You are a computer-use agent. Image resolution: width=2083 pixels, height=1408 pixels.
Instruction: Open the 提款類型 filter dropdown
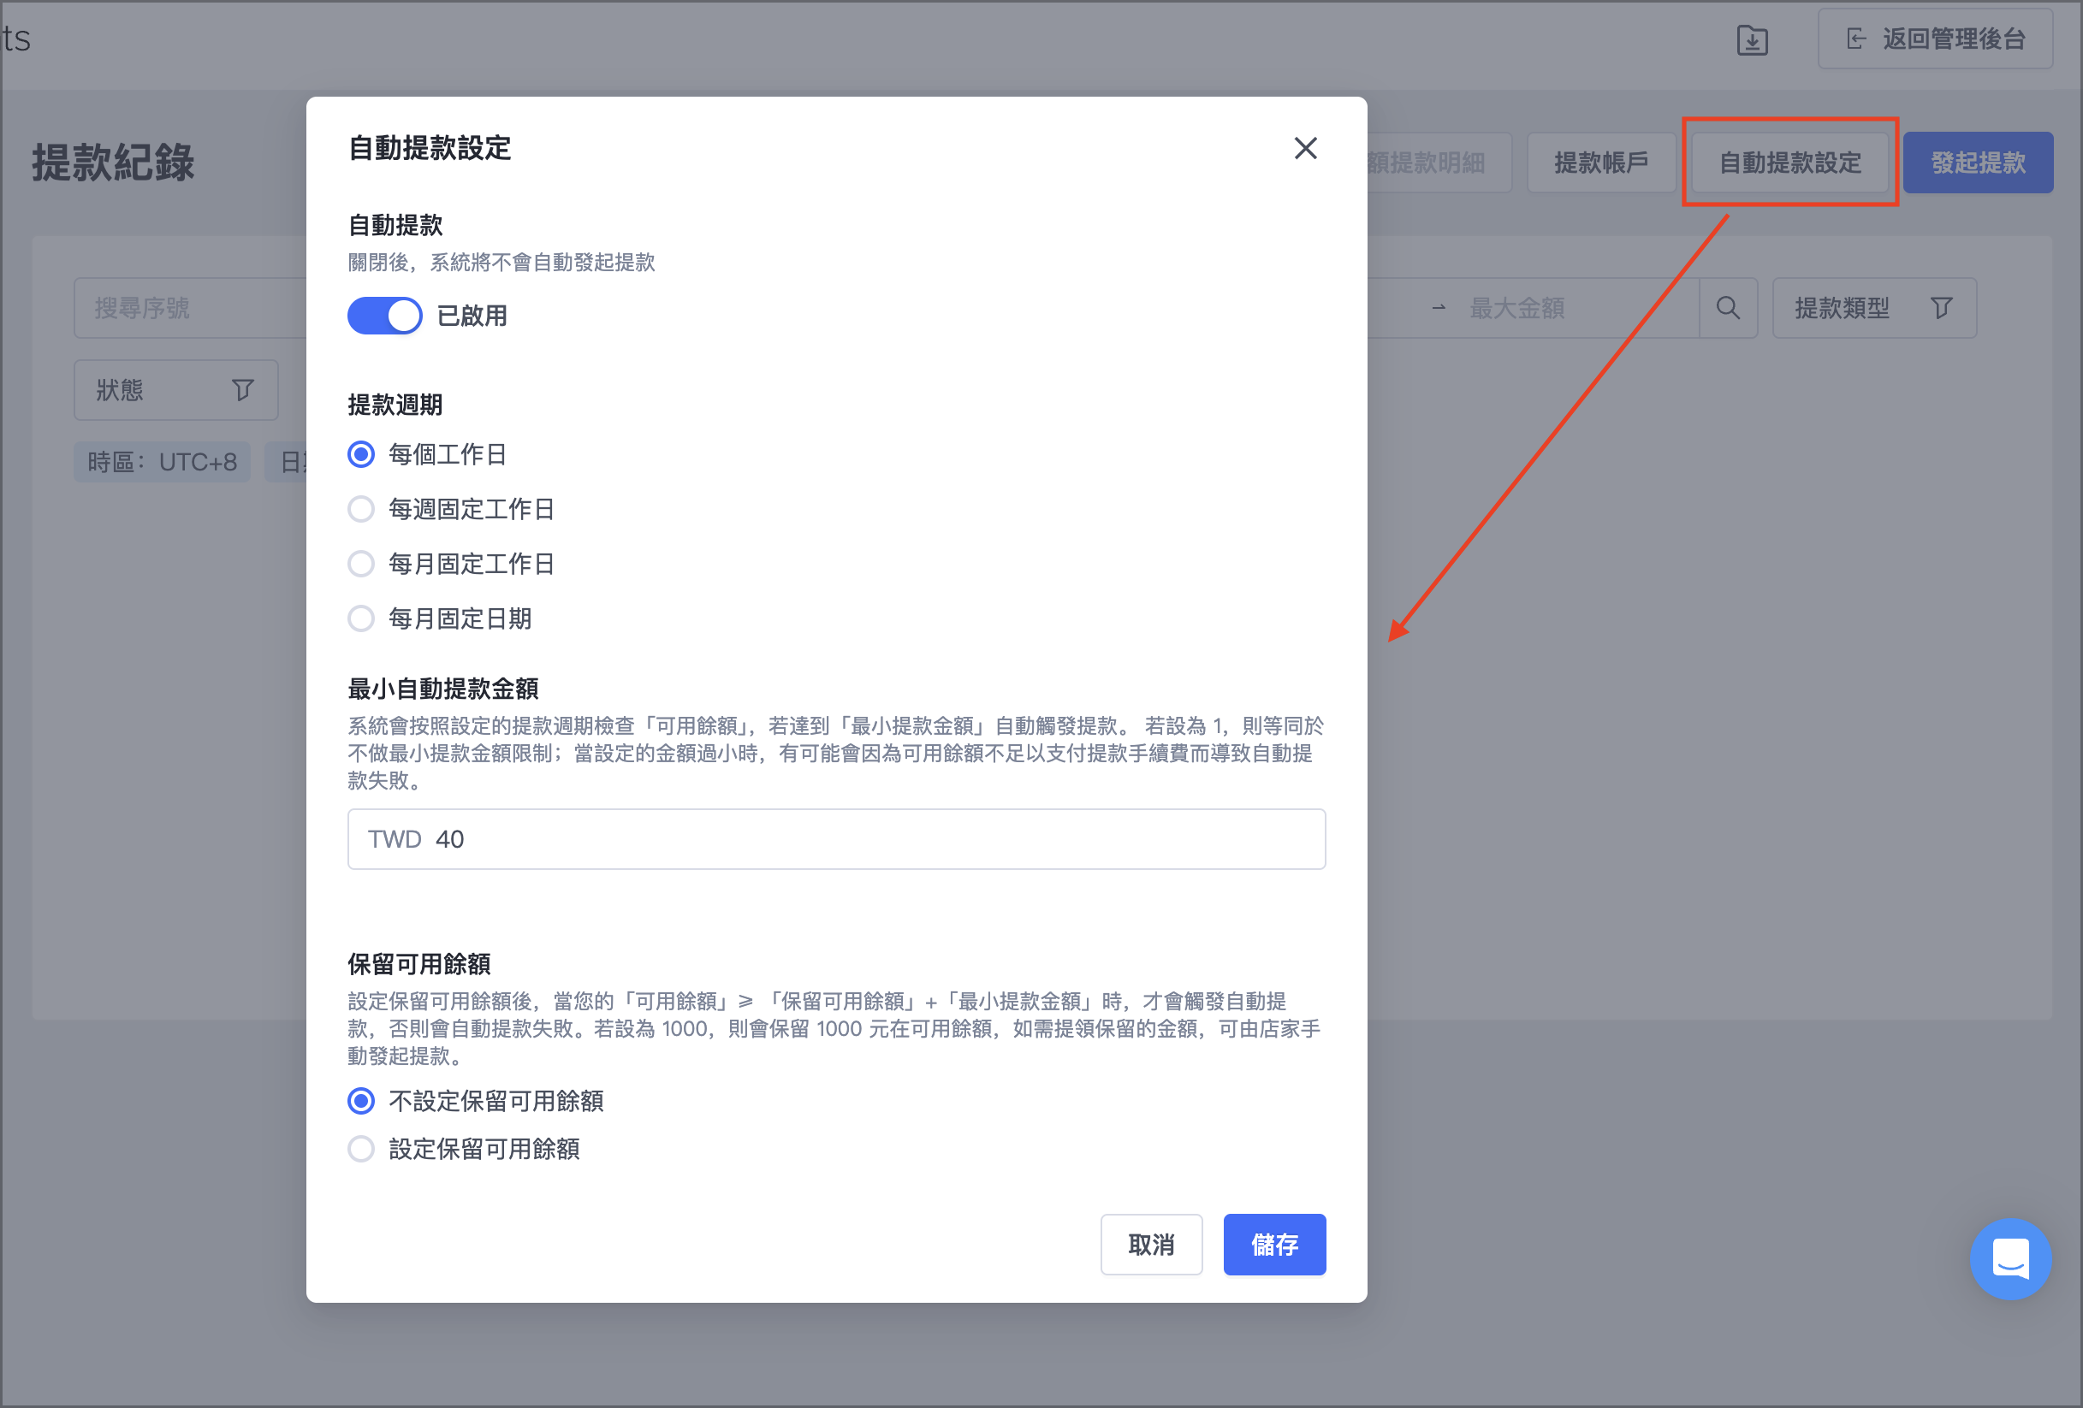coord(1874,308)
